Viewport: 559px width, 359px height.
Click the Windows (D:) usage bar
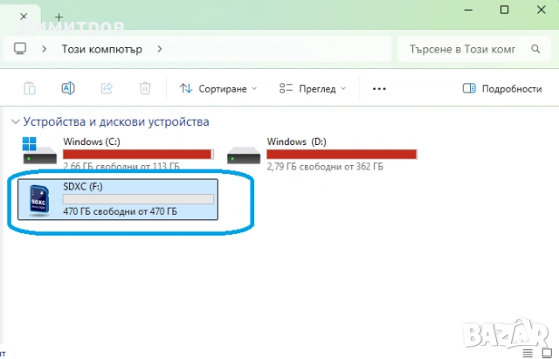pyautogui.click(x=342, y=155)
